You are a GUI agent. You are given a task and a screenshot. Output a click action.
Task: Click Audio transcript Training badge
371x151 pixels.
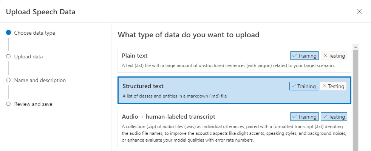pos(304,117)
